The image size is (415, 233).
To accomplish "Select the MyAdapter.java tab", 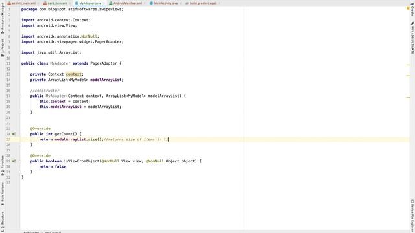I will (x=90, y=3).
